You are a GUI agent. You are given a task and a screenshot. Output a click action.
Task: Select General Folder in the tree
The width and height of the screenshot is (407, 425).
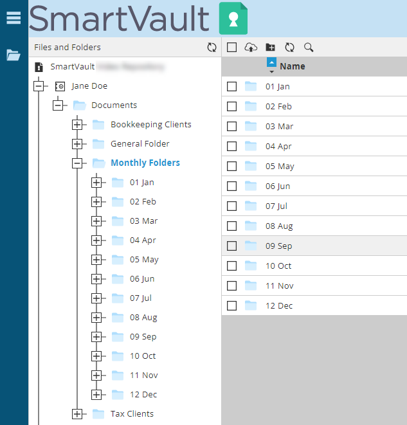click(x=140, y=144)
